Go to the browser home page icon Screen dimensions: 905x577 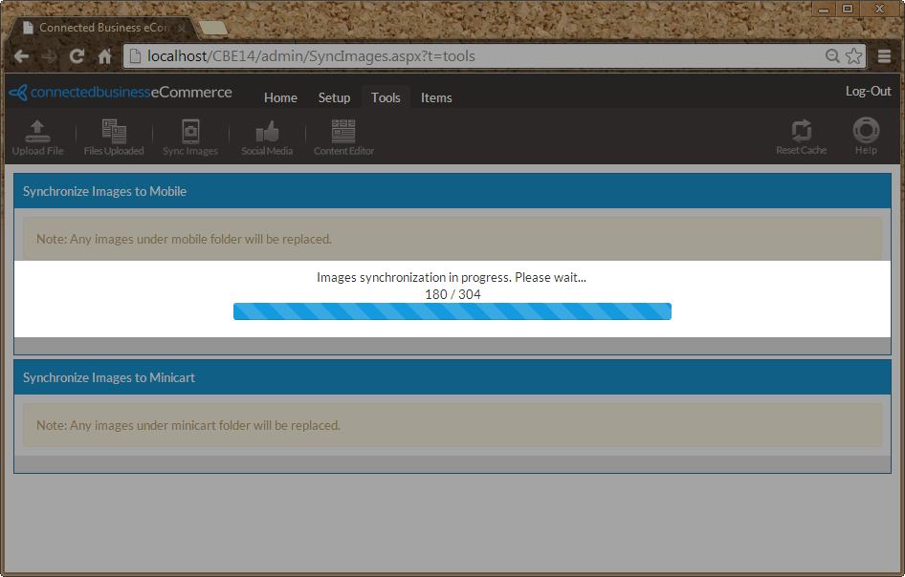(105, 56)
